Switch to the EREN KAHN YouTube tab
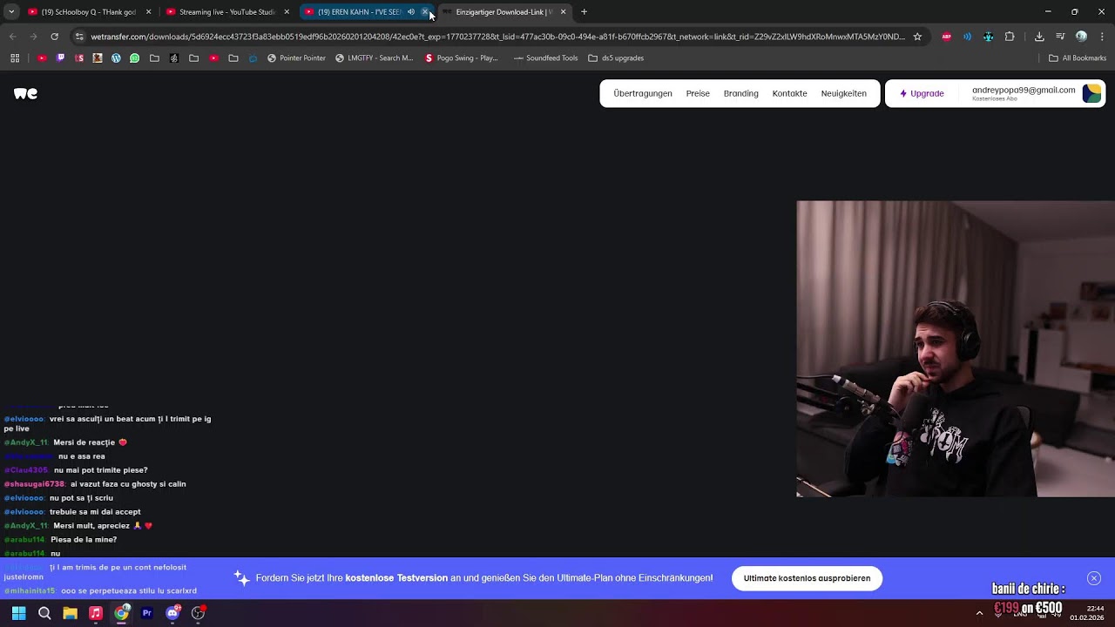Screen dimensions: 1115x627 (357, 12)
